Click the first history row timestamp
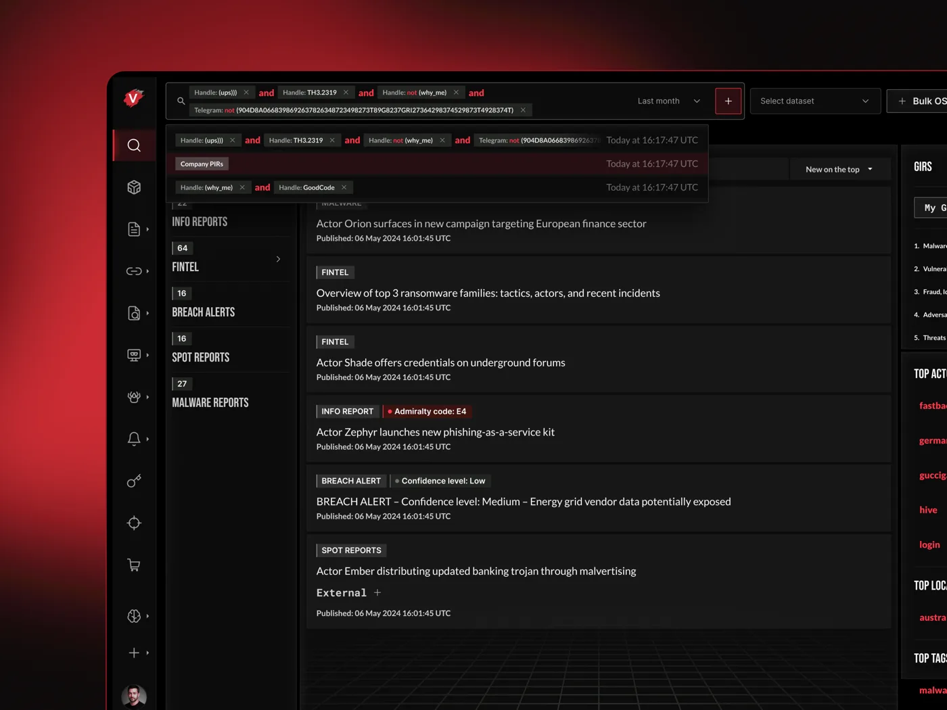The height and width of the screenshot is (710, 947). coord(652,140)
